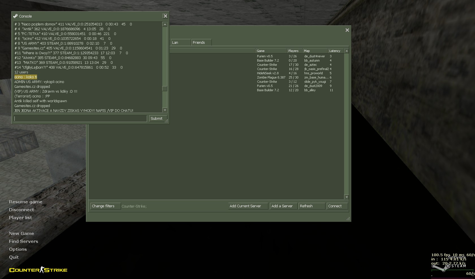
Task: Sort server list by Map column
Action: pos(315,51)
